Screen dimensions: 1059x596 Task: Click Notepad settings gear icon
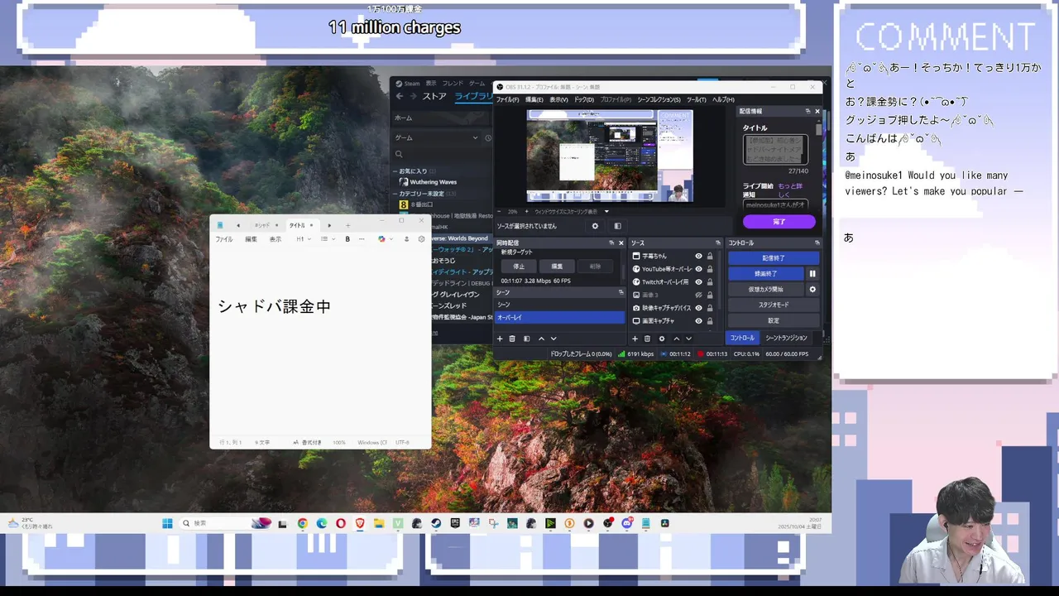(x=421, y=238)
